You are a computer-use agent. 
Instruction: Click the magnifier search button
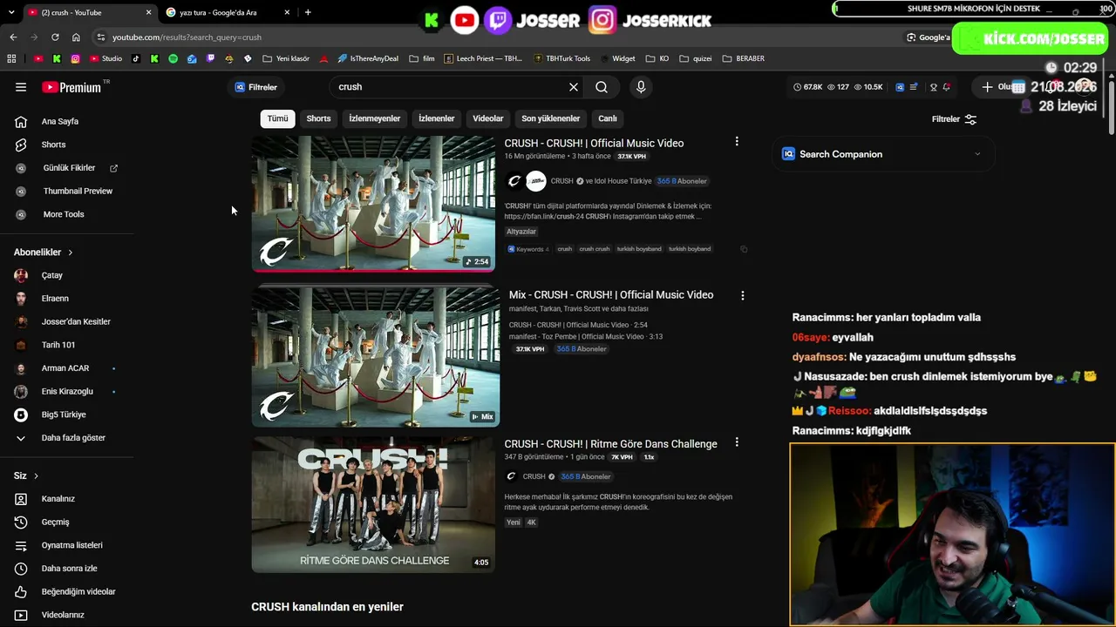click(x=602, y=87)
